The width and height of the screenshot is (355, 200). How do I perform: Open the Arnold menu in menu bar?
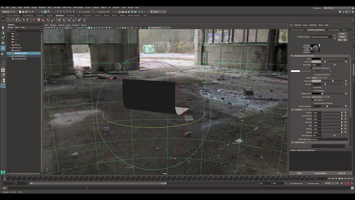click(x=130, y=7)
